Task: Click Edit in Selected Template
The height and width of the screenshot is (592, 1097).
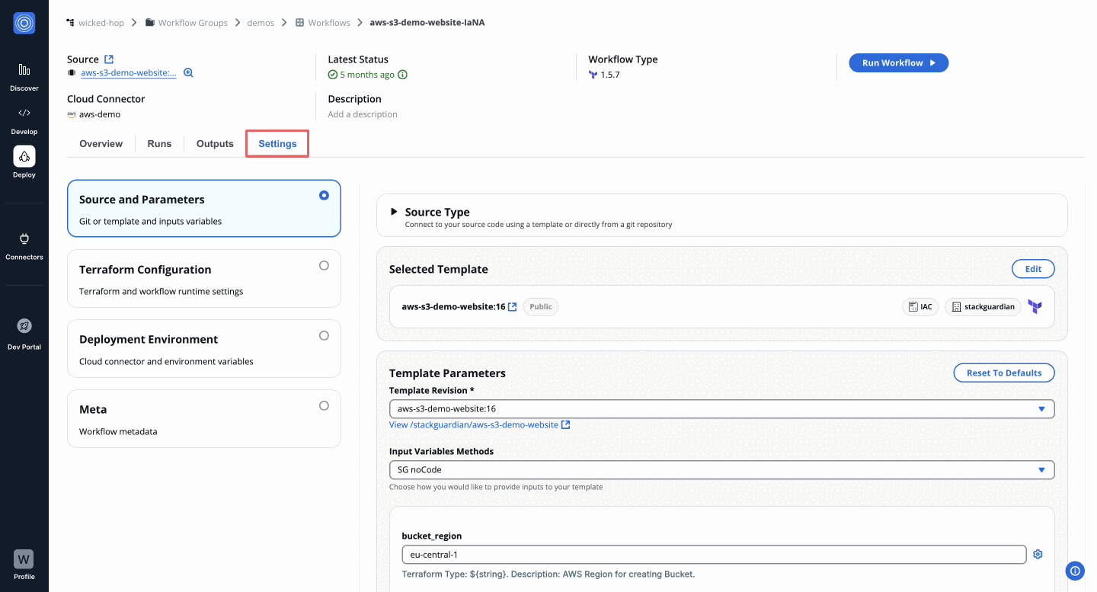Action: click(1033, 269)
